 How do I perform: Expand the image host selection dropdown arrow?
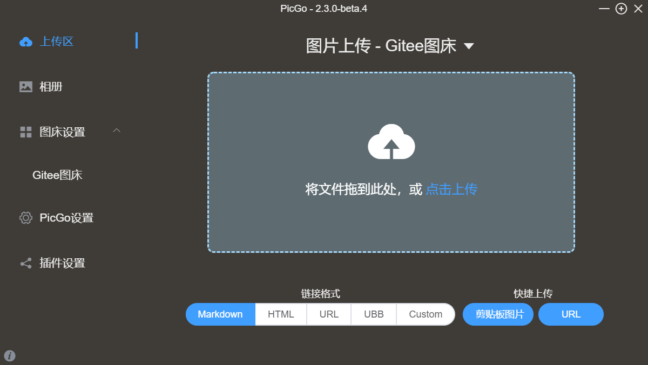click(x=469, y=46)
